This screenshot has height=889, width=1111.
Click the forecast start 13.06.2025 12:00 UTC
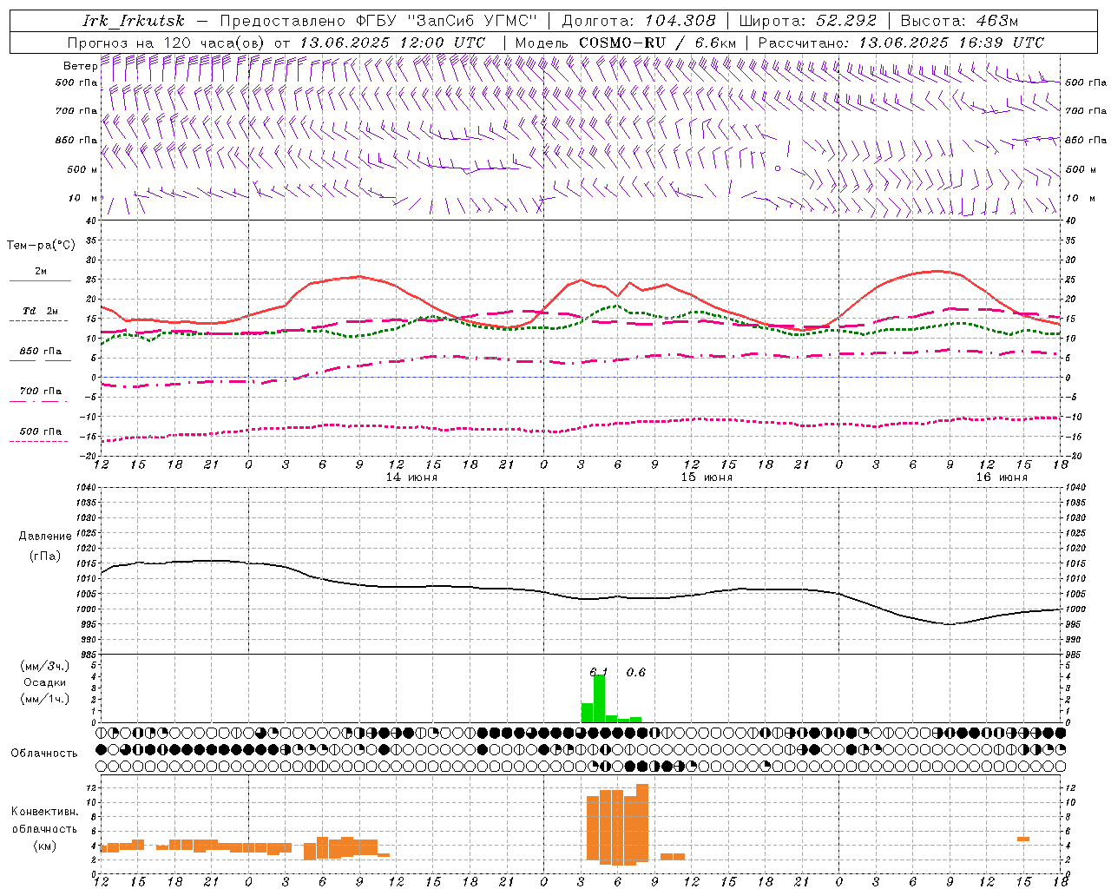(392, 43)
